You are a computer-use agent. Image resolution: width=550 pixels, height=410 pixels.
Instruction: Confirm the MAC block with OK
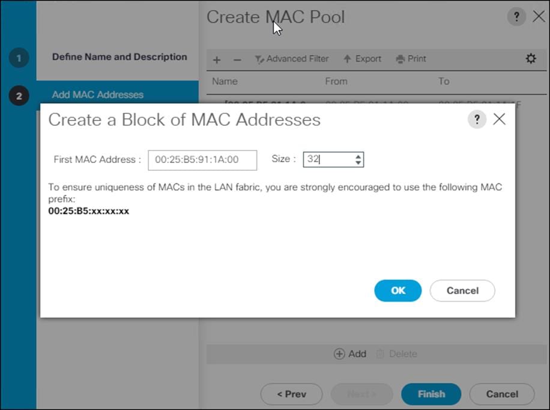point(397,290)
